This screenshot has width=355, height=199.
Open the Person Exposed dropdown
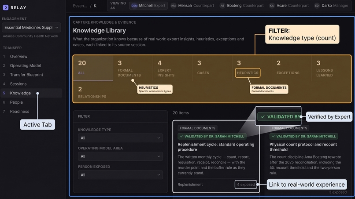120,175
